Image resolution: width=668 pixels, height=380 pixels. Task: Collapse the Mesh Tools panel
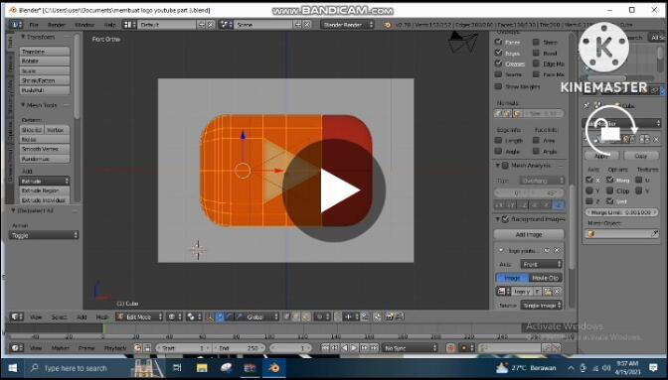coord(23,105)
